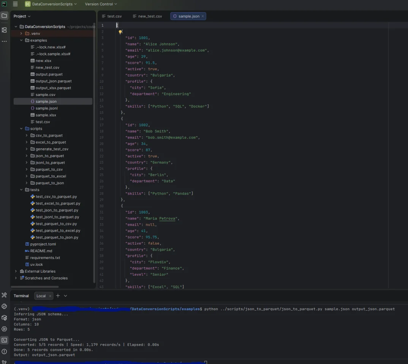Open the Terminal tool window icon

(4, 340)
